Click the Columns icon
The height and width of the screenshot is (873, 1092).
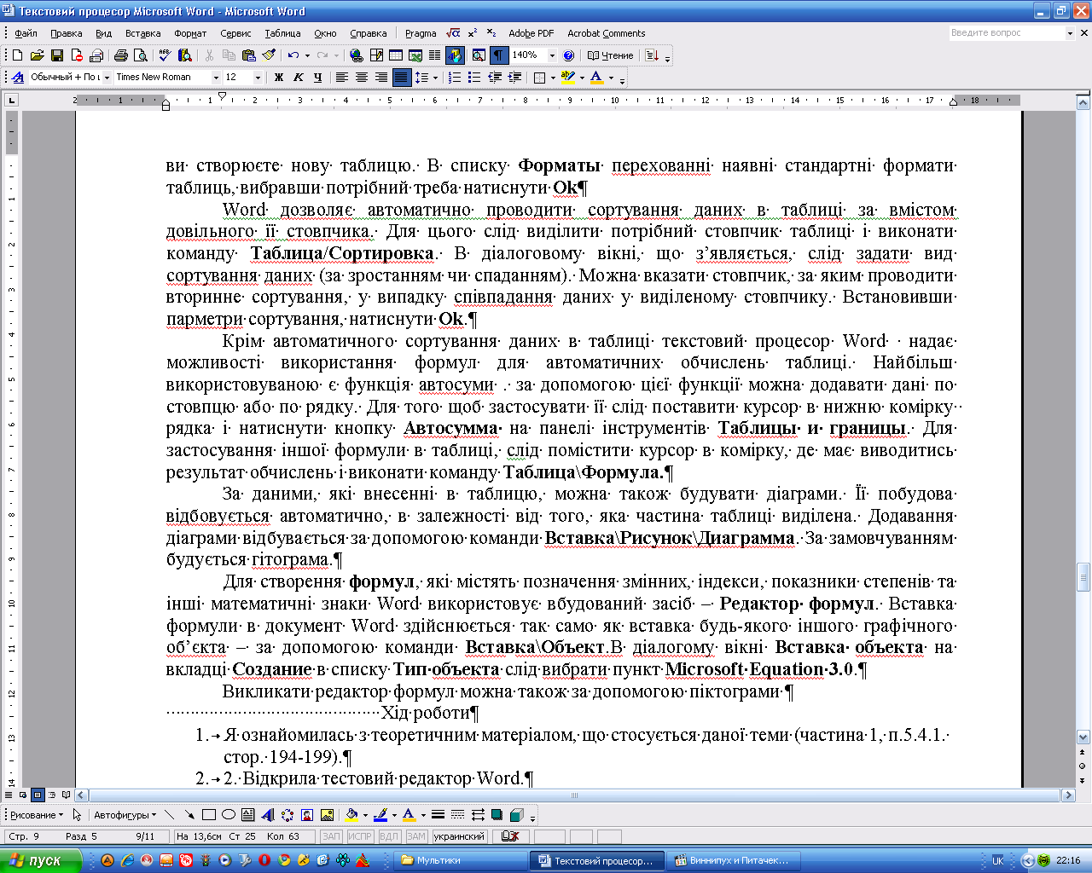(x=434, y=55)
